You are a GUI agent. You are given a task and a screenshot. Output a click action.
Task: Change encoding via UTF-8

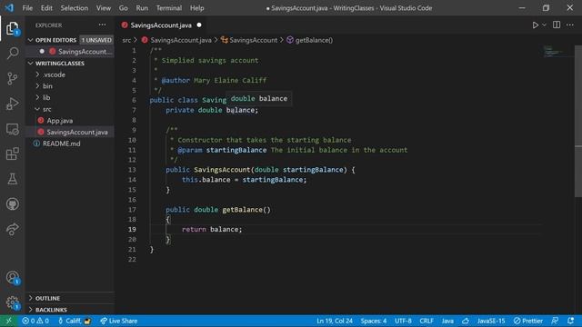pos(403,321)
